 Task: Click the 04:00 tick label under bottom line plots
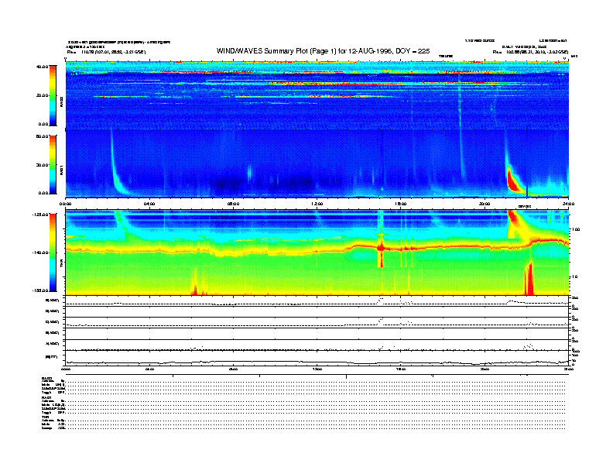pyautogui.click(x=149, y=369)
